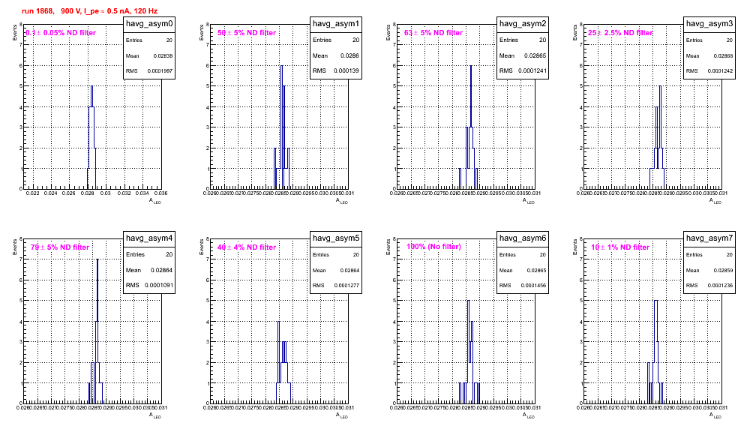Select the havg_asym5 stats box title
The height and width of the screenshot is (429, 747).
[x=336, y=238]
